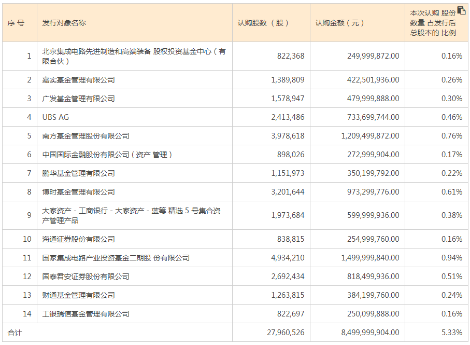Click share count 1,578,947
470x345 pixels.
(288, 99)
